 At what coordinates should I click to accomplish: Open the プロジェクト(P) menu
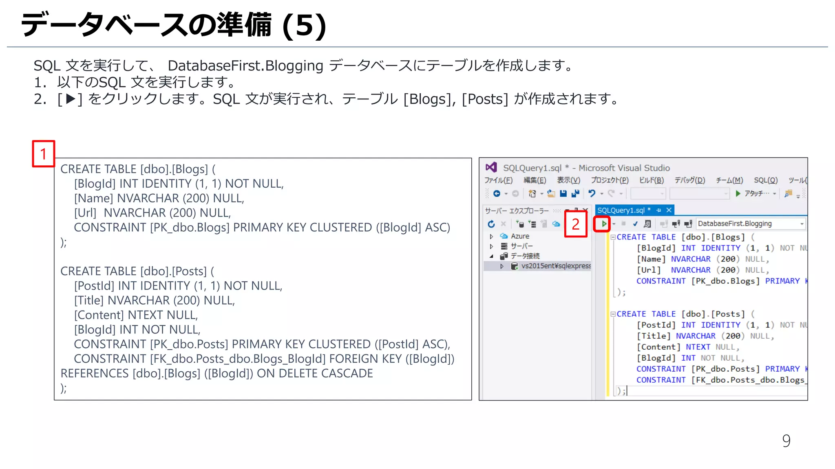[610, 180]
